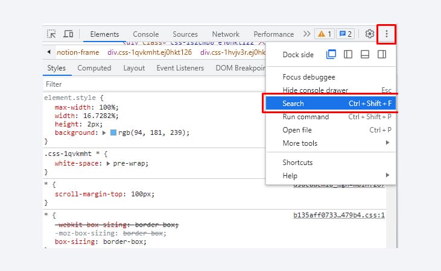Click the struck-through -webkit-box-sizing declaration

click(x=116, y=225)
